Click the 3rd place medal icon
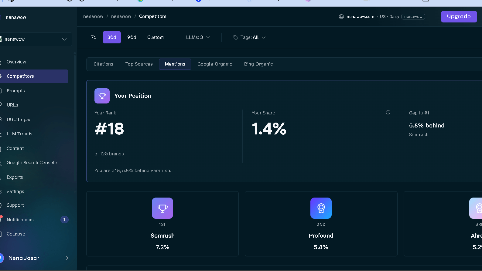Viewport: 482px width, 271px height. 476,208
